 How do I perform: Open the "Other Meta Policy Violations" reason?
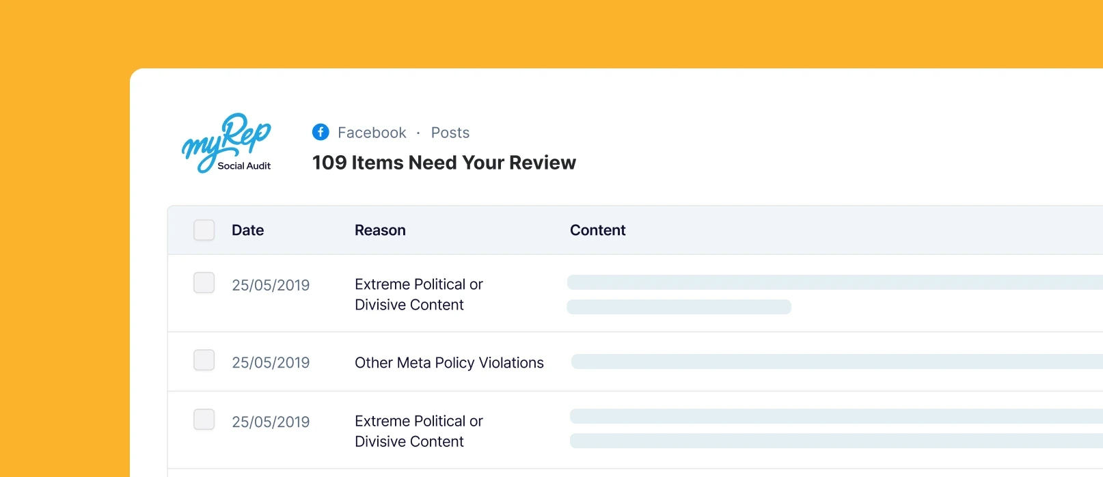click(x=449, y=363)
